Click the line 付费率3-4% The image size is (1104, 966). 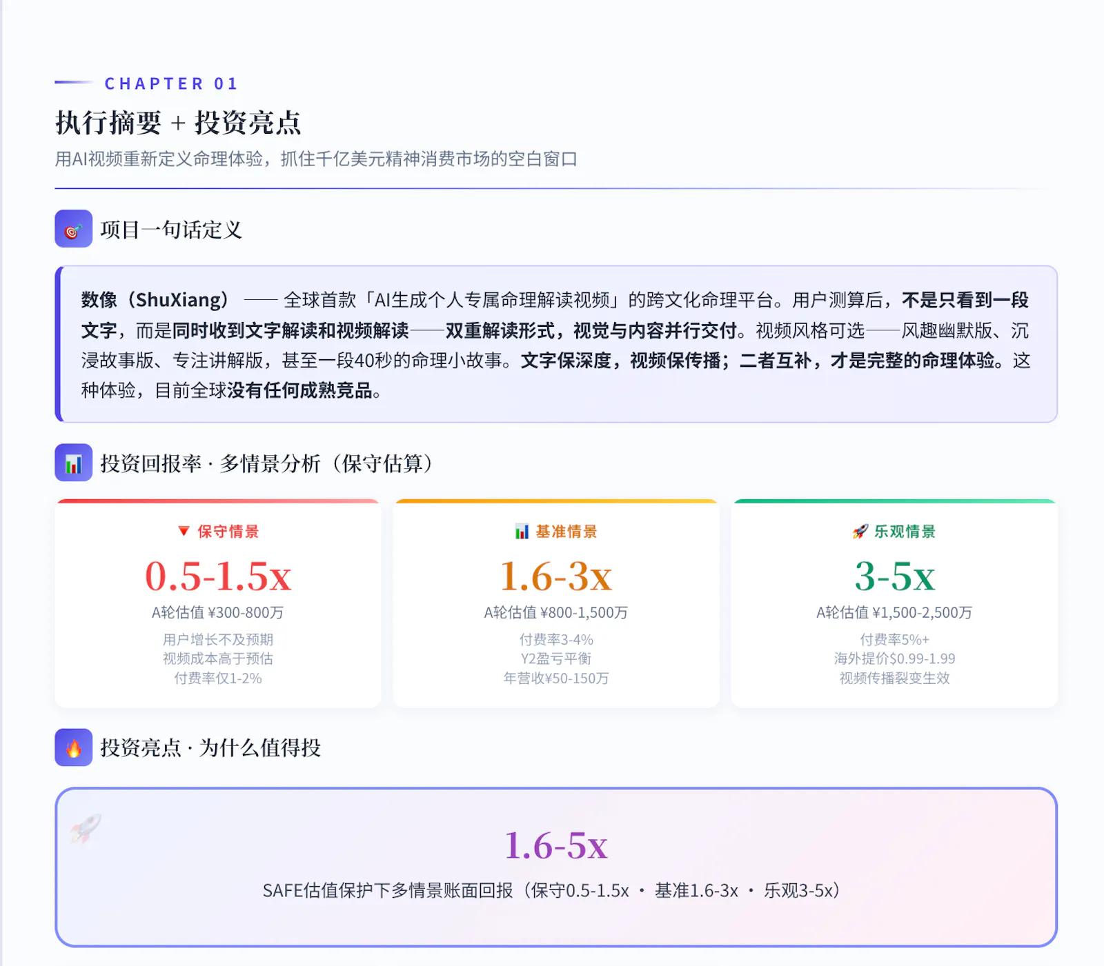(556, 640)
